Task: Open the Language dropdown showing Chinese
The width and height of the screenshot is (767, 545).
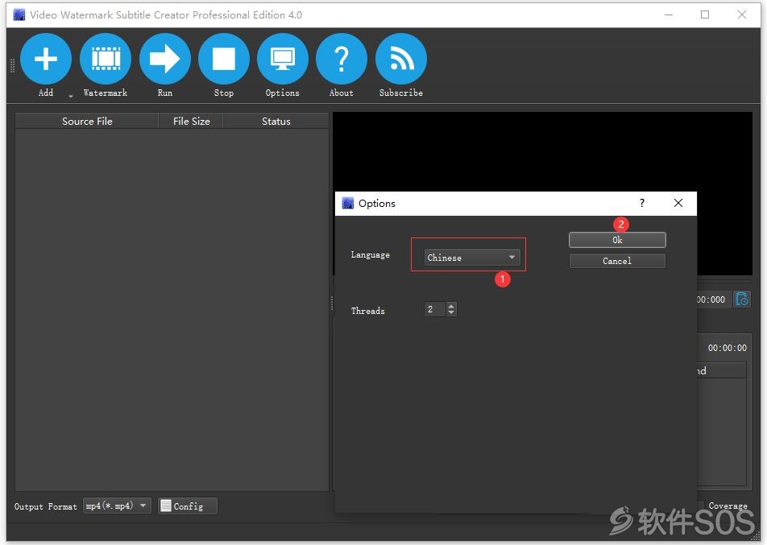Action: coord(471,257)
